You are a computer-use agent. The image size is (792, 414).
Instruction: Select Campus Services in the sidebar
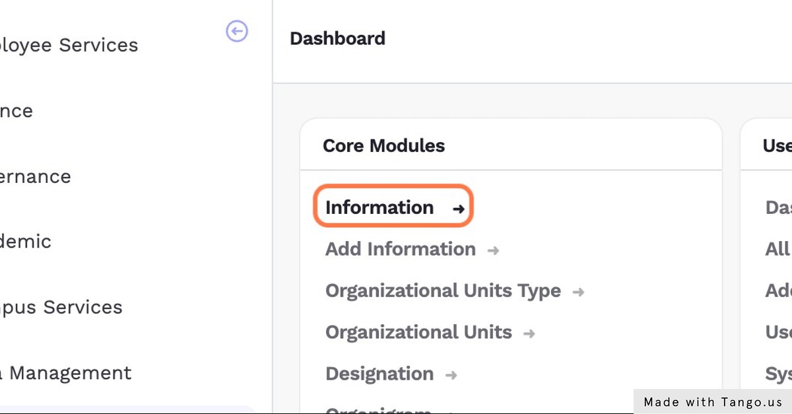click(x=61, y=307)
